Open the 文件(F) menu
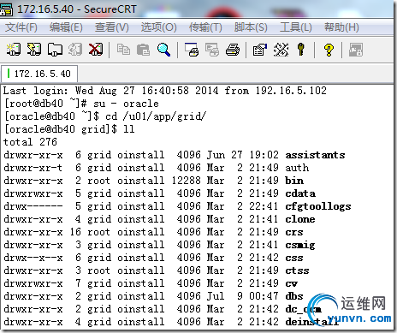Viewport: 397px width, 333px height. (x=21, y=27)
